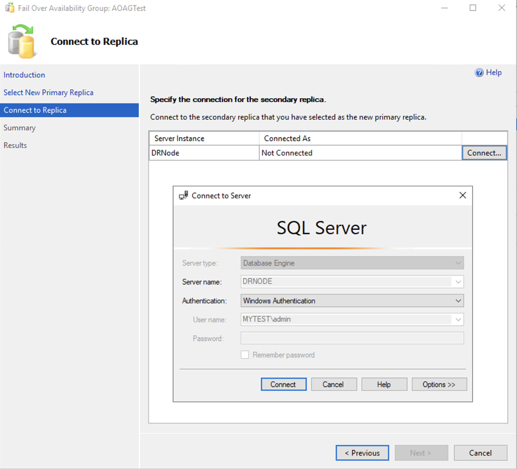
Task: Click the Connect to Replica database icon
Action: (x=22, y=41)
